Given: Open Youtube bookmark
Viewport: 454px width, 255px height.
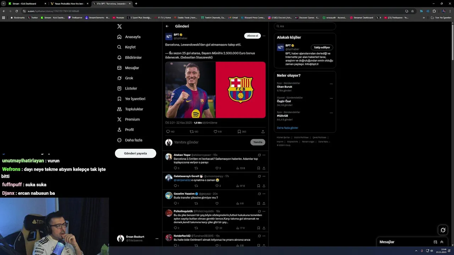Looking at the screenshot, I should point(118,17).
